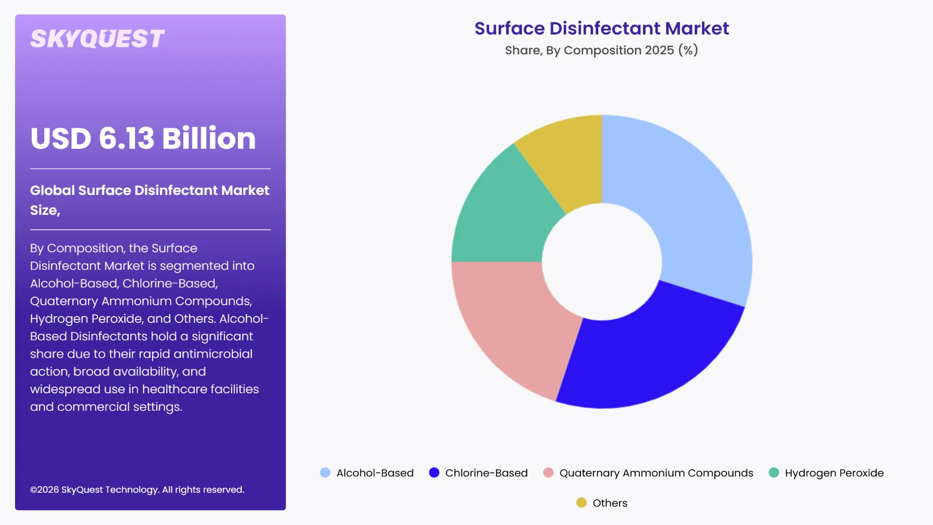
Task: Click the Alcohol-Based legend color dot
Action: 325,472
